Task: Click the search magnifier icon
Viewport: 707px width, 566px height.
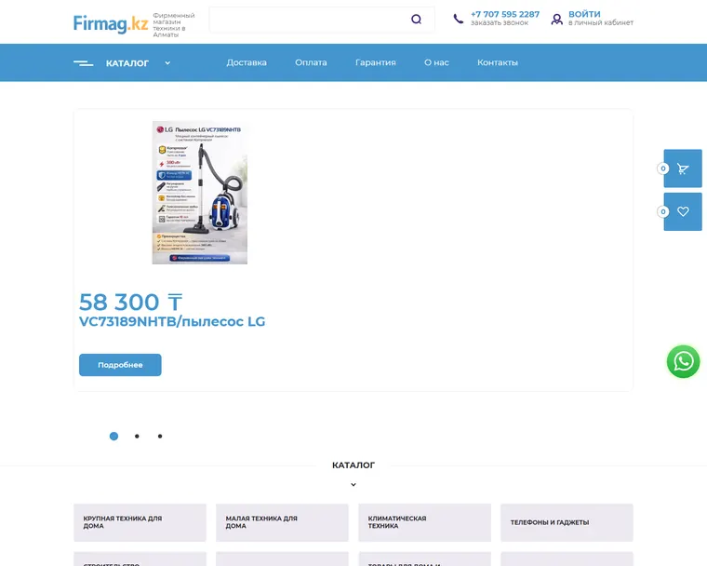Action: (x=416, y=19)
